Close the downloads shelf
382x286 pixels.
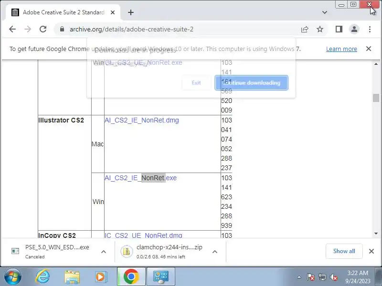click(x=371, y=251)
